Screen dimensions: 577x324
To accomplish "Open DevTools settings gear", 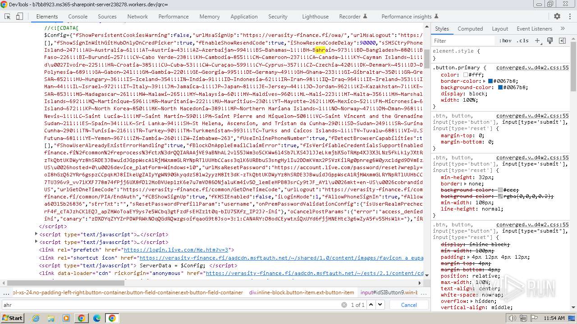I will [x=557, y=16].
